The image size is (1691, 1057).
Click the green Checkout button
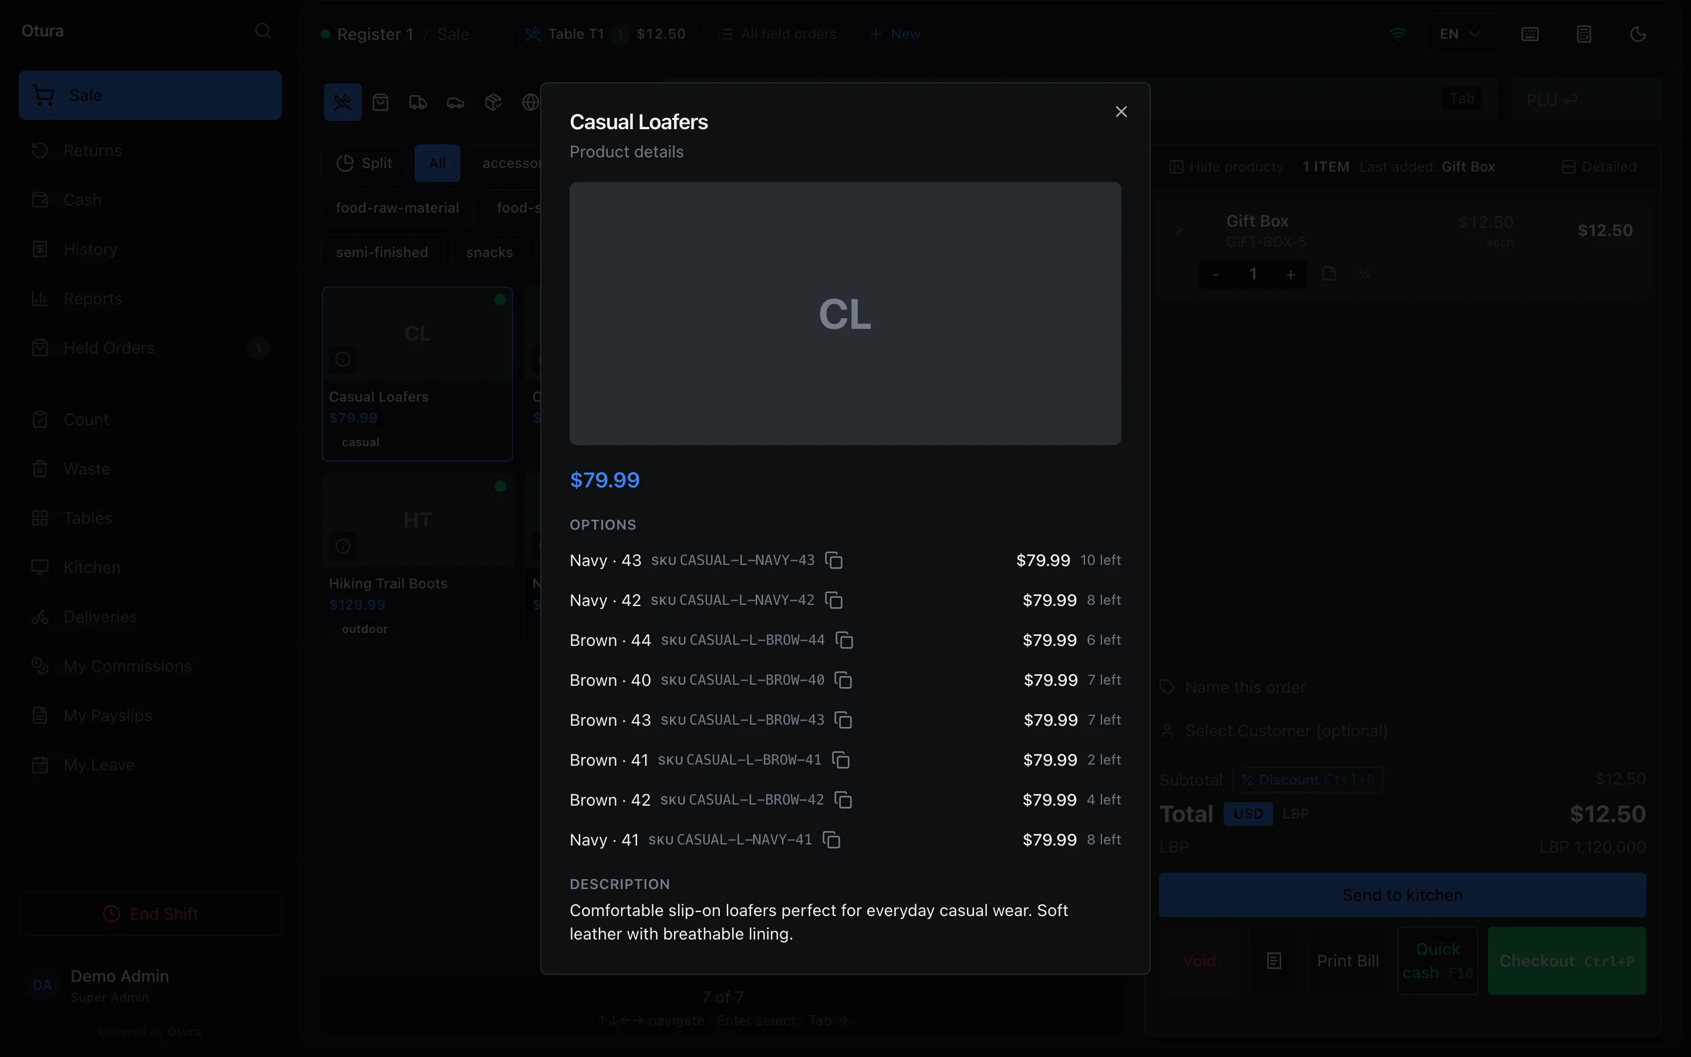point(1567,961)
